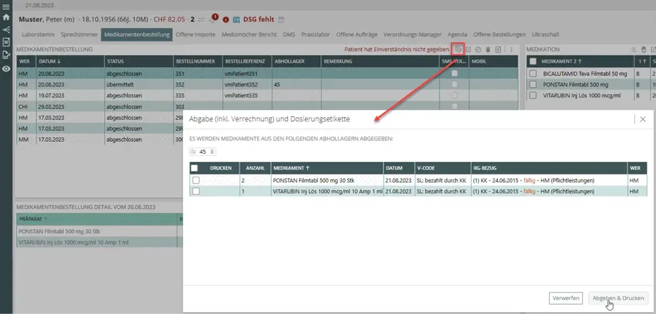
Task: Open the Offene Bestellungen tab
Action: pos(499,34)
